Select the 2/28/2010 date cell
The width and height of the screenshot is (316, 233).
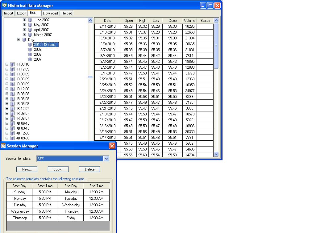107,79
